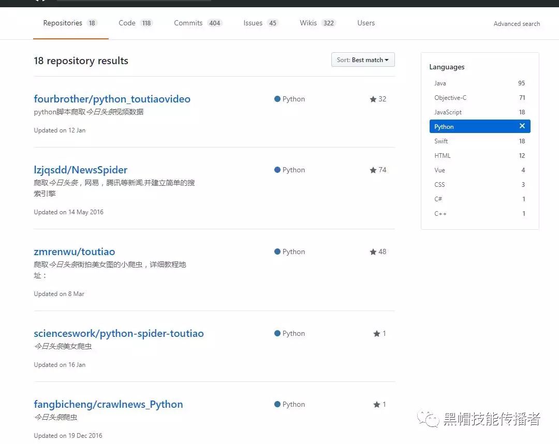
Task: Click description under python_toutiaovideo repository
Action: (x=89, y=112)
